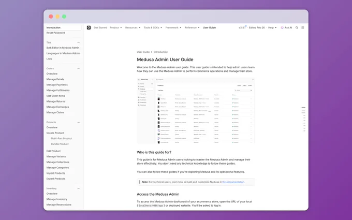Open the hamburger menu icon
The width and height of the screenshot is (352, 220).
[303, 27]
